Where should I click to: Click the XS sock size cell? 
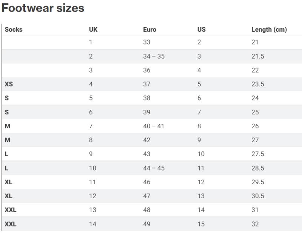(9, 84)
